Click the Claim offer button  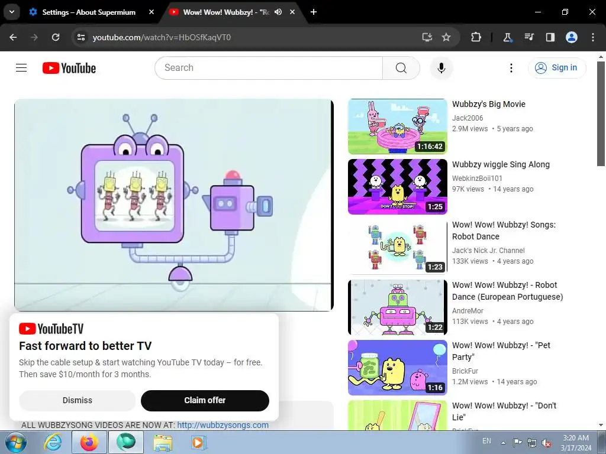(x=205, y=400)
